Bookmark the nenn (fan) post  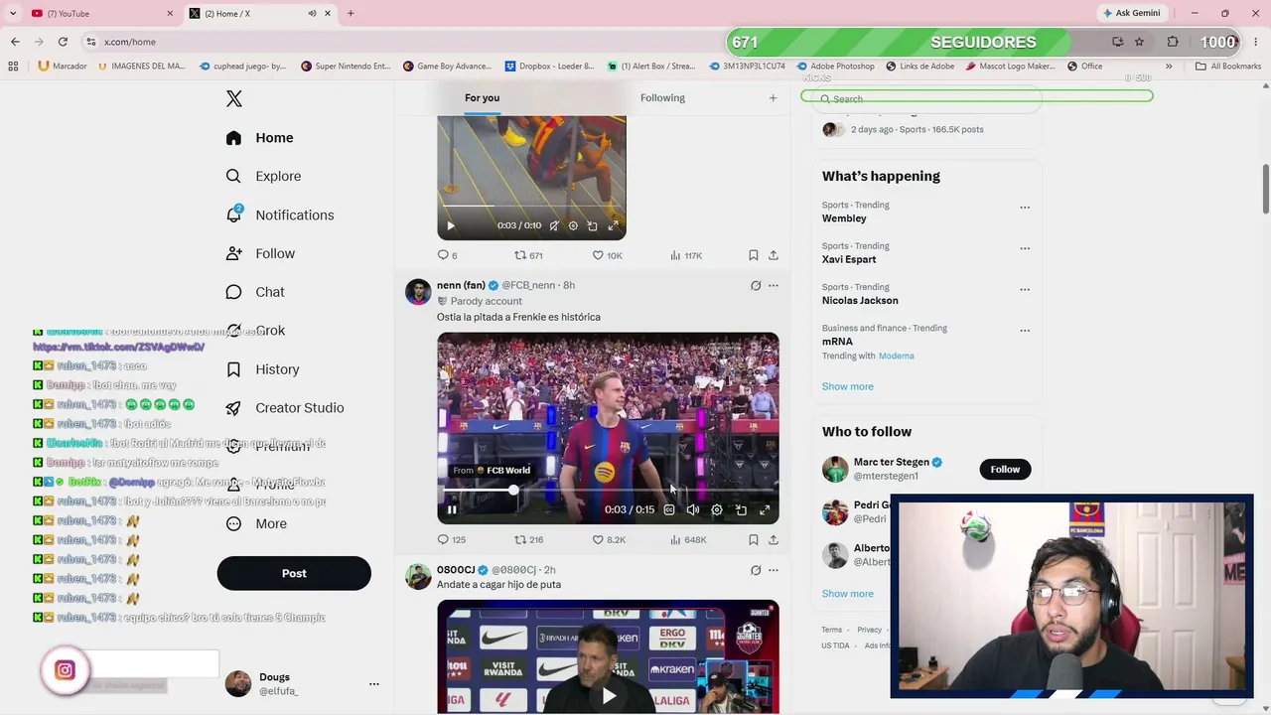click(x=753, y=540)
